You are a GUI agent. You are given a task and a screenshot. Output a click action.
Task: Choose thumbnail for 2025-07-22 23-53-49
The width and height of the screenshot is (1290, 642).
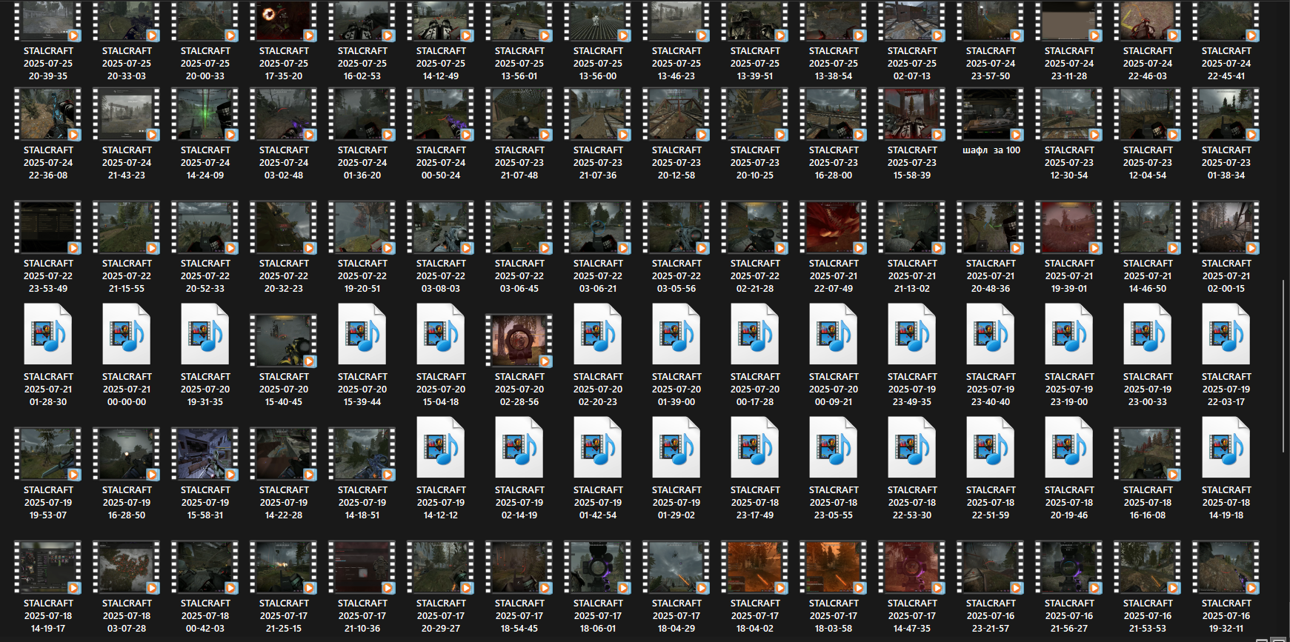pyautogui.click(x=48, y=227)
